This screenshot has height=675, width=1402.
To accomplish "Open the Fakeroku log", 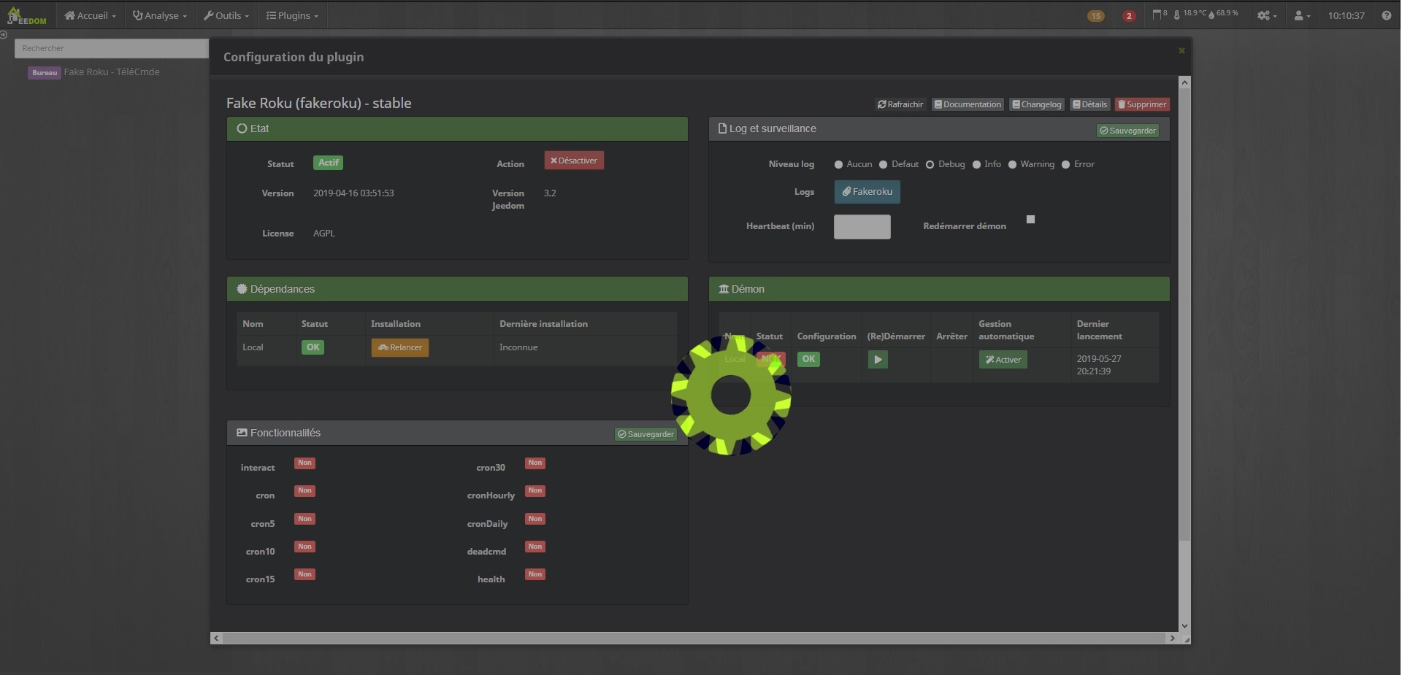I will (867, 192).
